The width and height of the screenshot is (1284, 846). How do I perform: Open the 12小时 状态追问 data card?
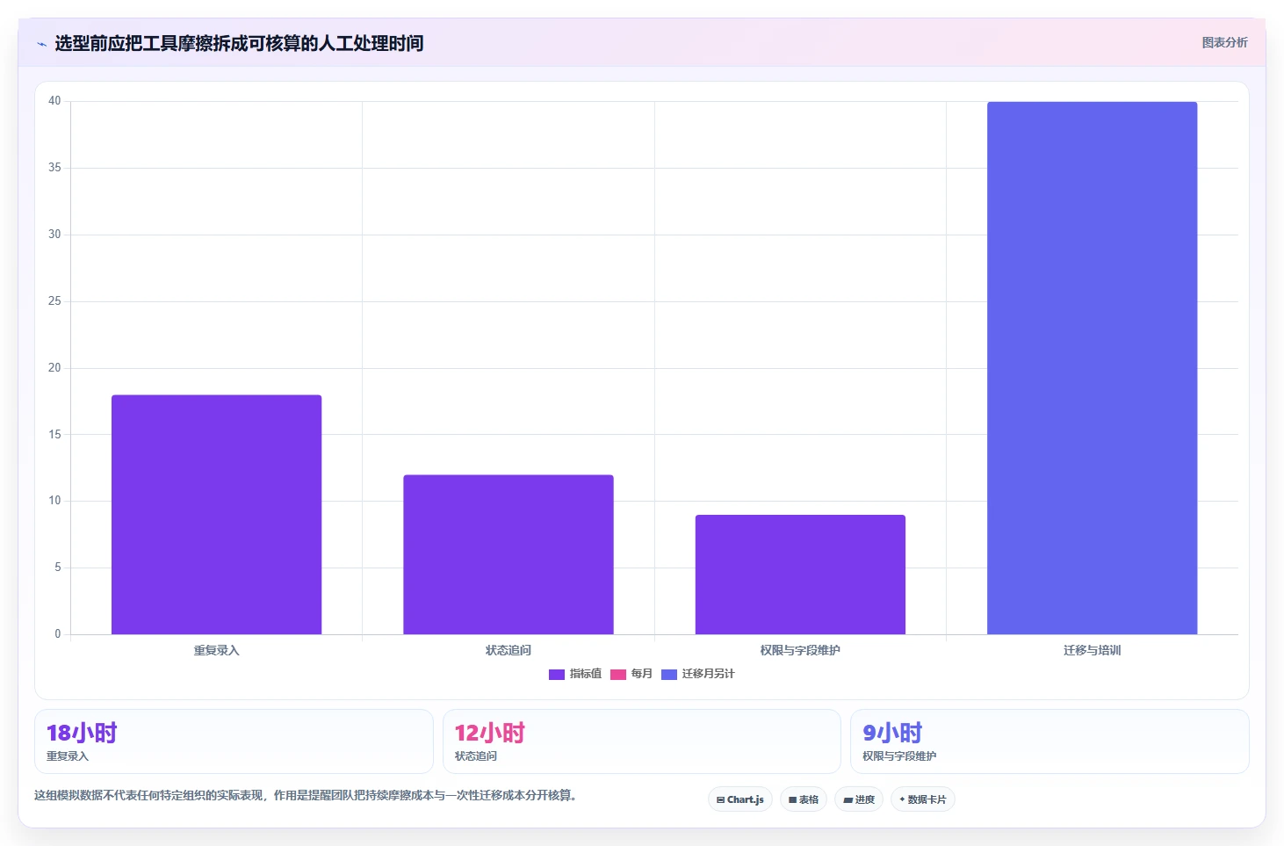pos(642,741)
